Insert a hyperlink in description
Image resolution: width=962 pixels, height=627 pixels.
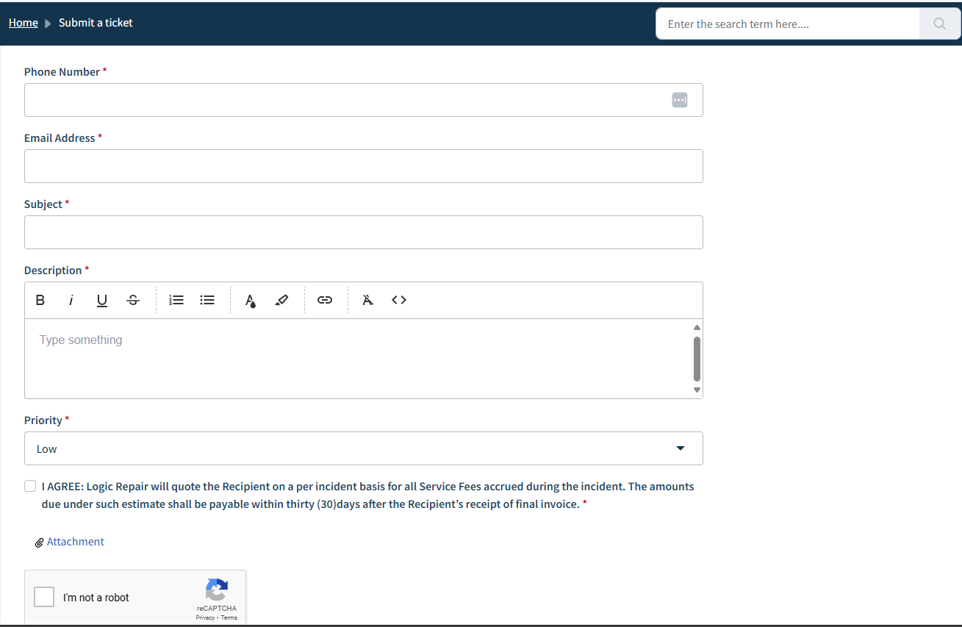pyautogui.click(x=325, y=300)
